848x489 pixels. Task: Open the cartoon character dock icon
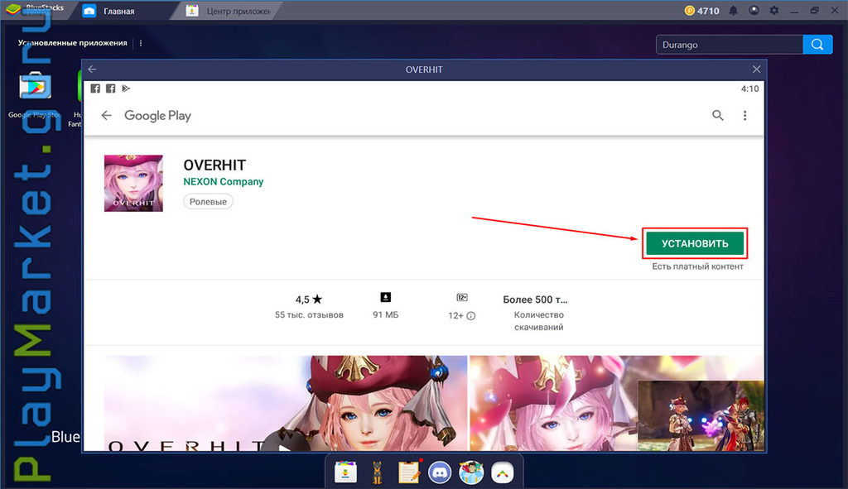(471, 472)
